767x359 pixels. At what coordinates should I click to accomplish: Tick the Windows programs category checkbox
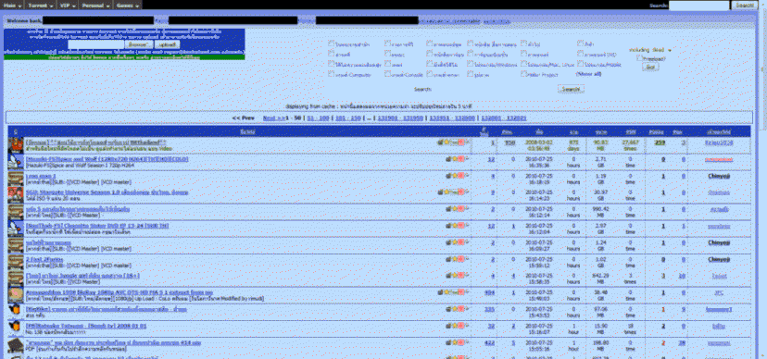[x=470, y=64]
